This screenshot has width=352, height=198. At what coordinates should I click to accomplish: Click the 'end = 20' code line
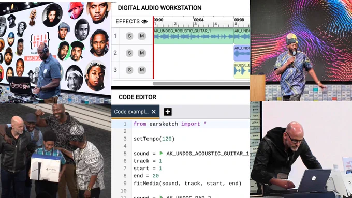pyautogui.click(x=146, y=176)
